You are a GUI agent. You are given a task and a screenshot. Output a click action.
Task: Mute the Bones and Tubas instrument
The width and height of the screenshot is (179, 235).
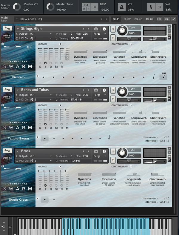[x=113, y=99]
